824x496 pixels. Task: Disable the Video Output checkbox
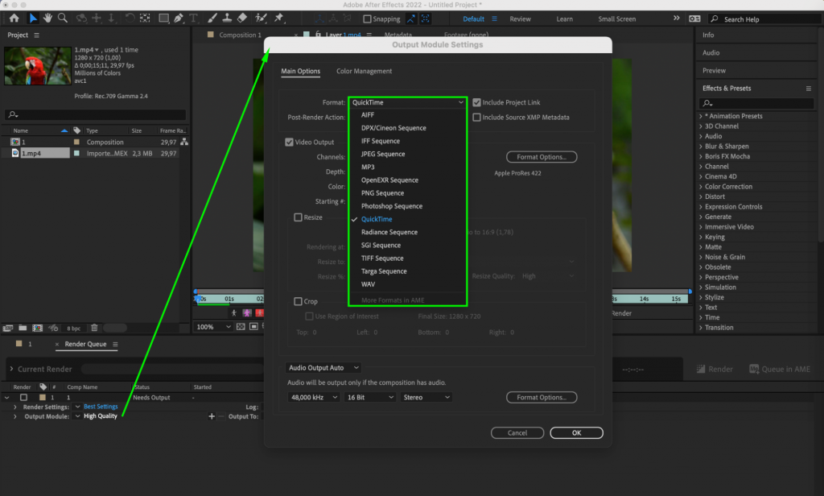point(289,142)
